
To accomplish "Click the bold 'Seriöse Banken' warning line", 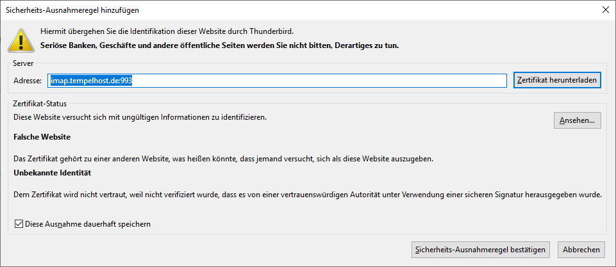I will [219, 45].
